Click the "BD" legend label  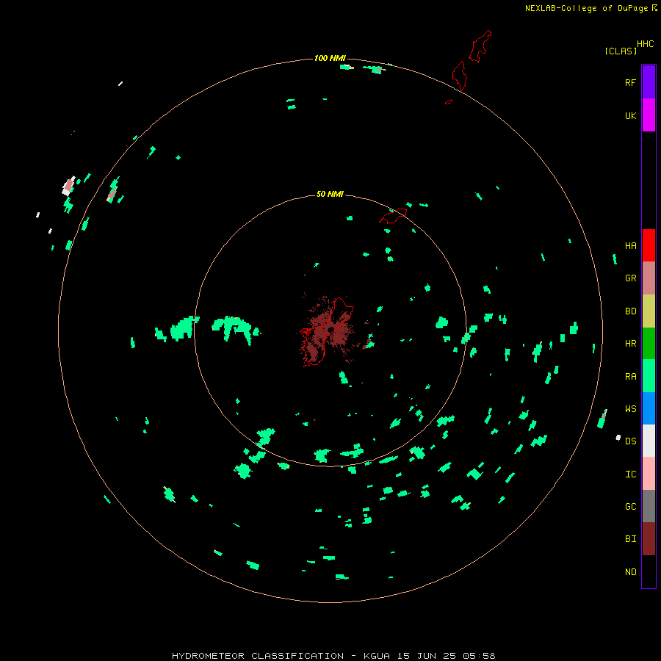pos(630,311)
